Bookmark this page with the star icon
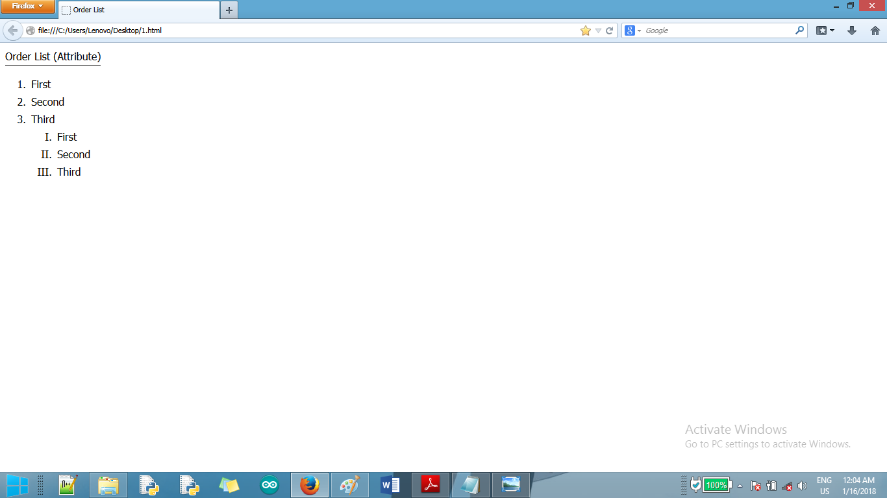The image size is (887, 498). point(585,30)
